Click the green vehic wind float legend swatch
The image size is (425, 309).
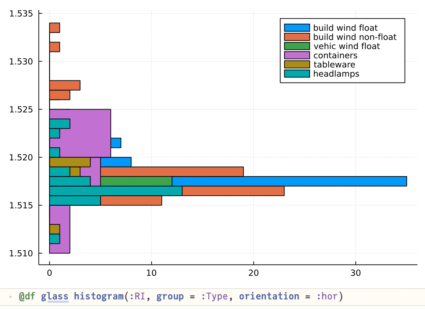tap(297, 46)
